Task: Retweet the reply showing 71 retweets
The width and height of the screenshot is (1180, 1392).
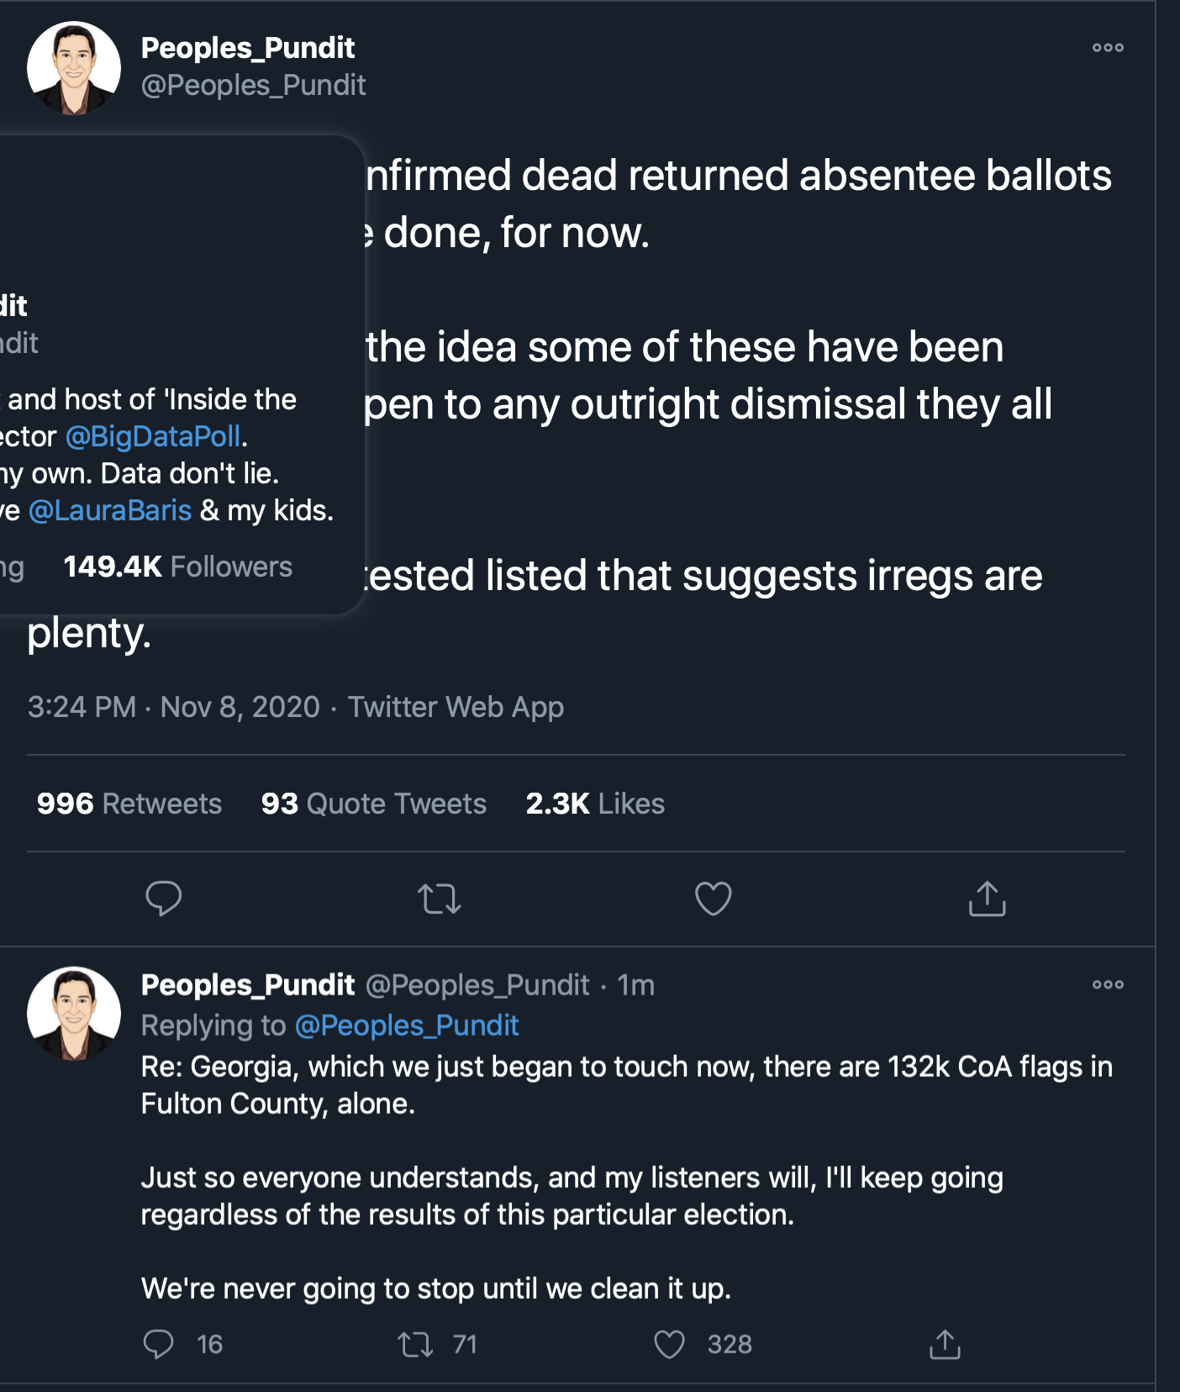Action: (415, 1344)
